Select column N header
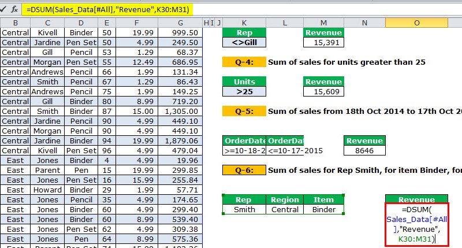 [x=364, y=23]
